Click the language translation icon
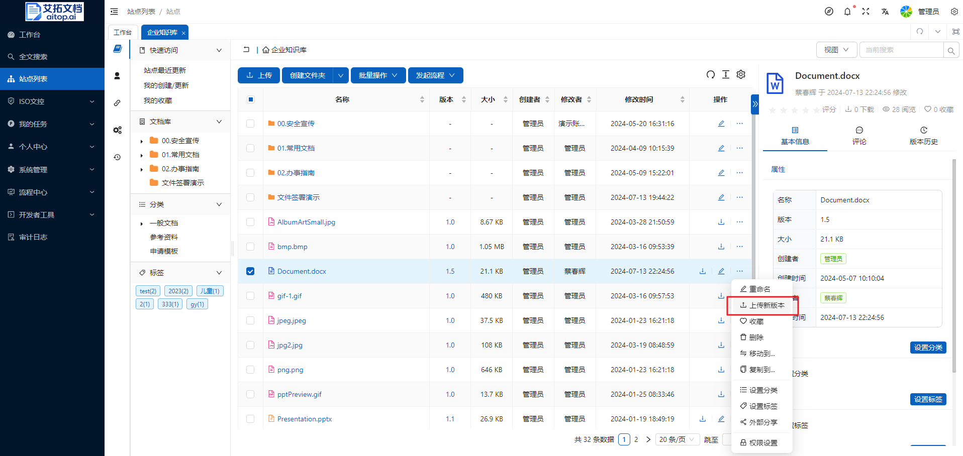The image size is (963, 456). coord(885,12)
